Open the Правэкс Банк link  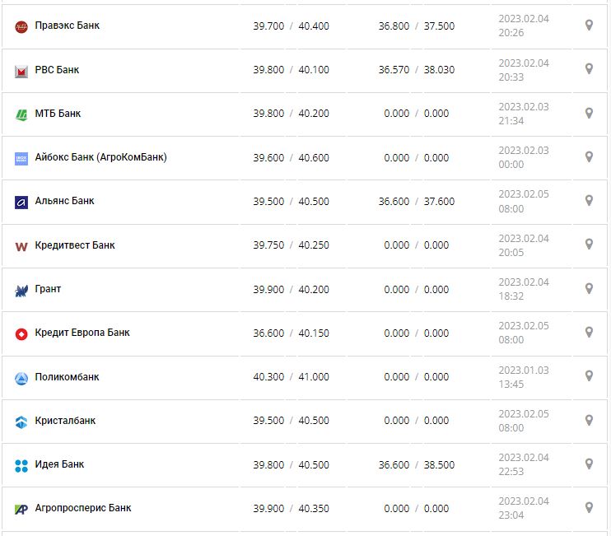[68, 26]
